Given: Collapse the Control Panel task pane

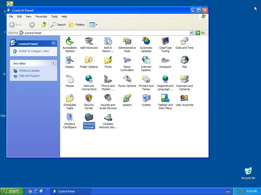Looking at the screenshot, I should [x=54, y=43].
